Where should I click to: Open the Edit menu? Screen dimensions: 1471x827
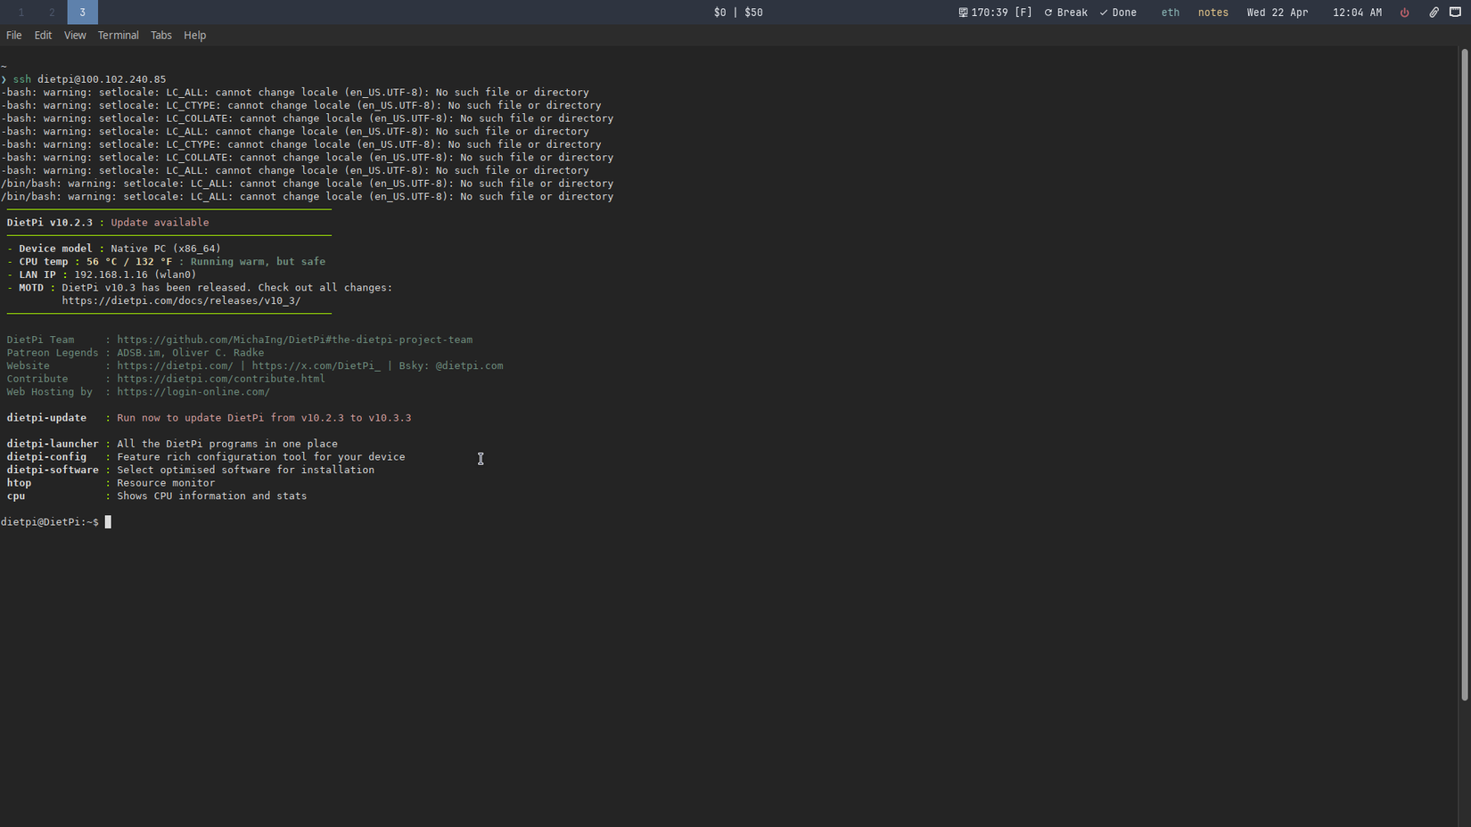coord(43,36)
